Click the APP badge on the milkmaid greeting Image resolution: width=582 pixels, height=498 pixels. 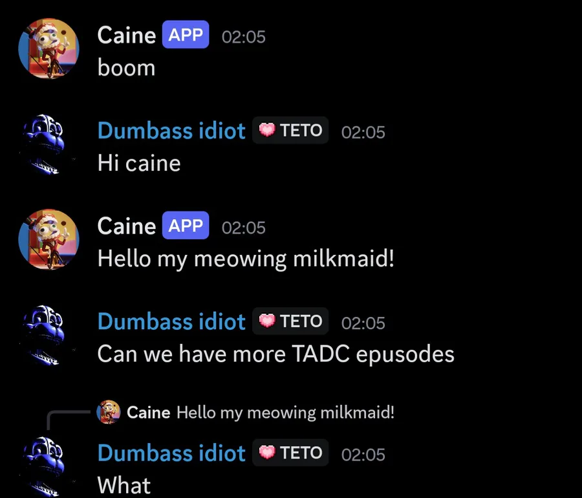coord(186,225)
